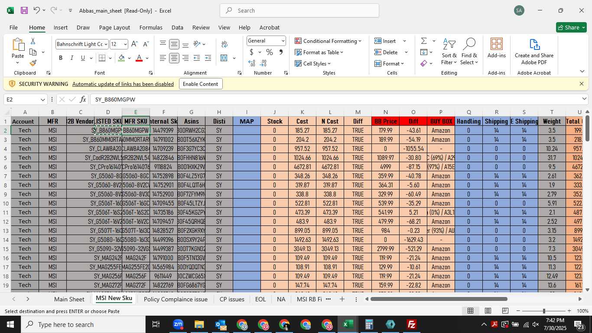
Task: Click Increase Decimal icon
Action: [x=251, y=63]
